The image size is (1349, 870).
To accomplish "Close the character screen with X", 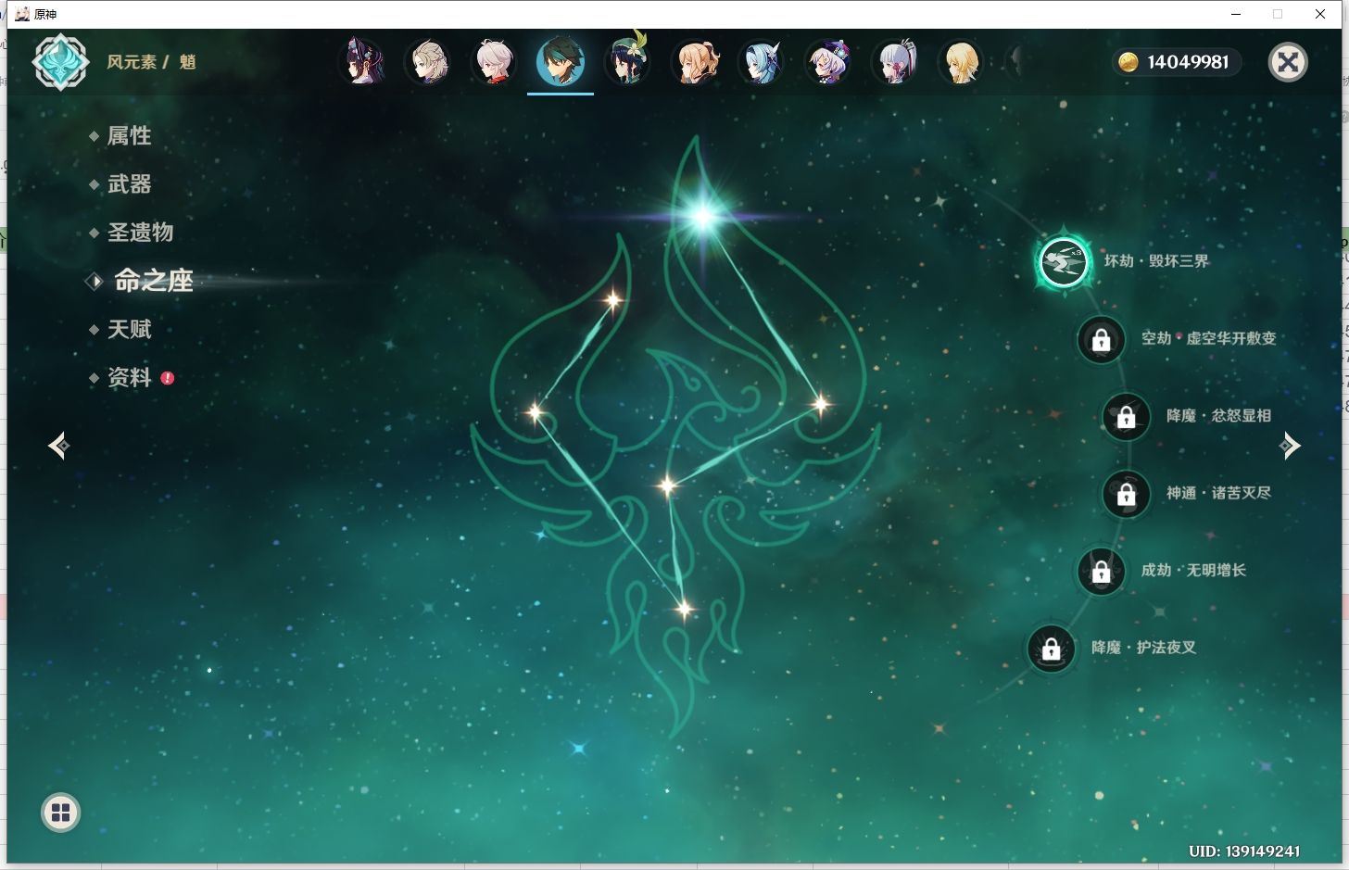I will [x=1288, y=62].
